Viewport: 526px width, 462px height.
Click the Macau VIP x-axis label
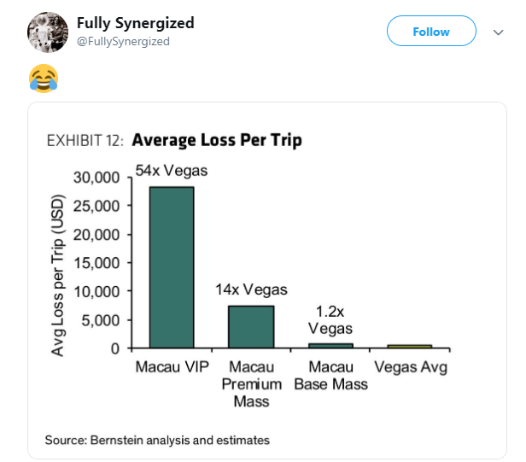pyautogui.click(x=172, y=366)
